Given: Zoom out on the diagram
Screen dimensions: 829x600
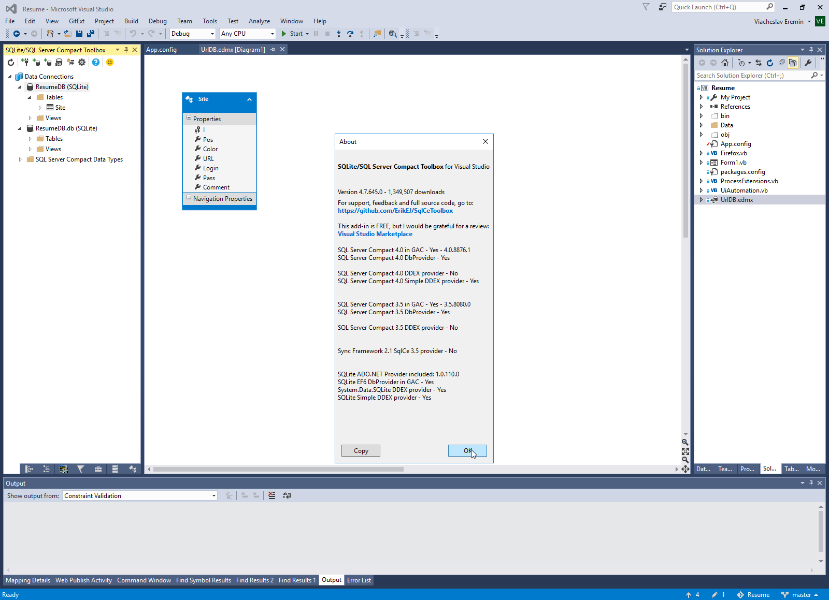Looking at the screenshot, I should (685, 460).
